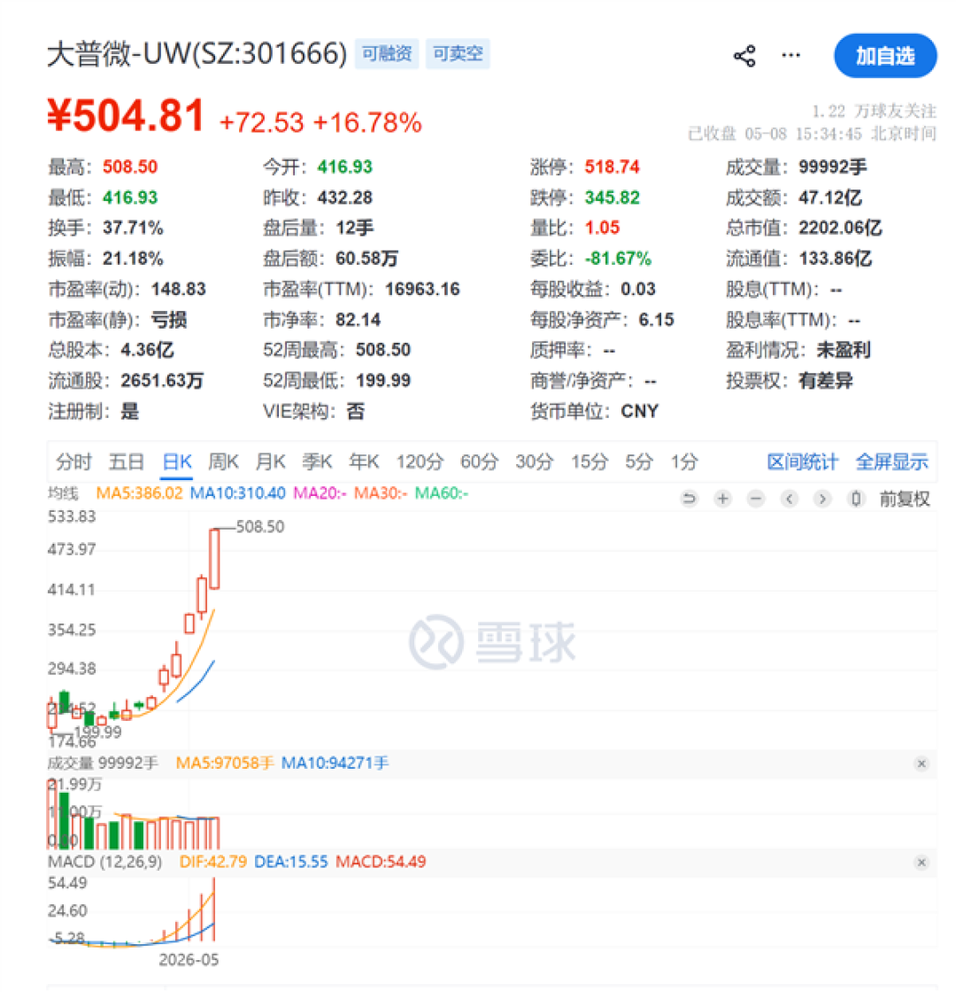The height and width of the screenshot is (992, 956).
Task: Click the 成交量 value 99992手
Action: click(833, 167)
